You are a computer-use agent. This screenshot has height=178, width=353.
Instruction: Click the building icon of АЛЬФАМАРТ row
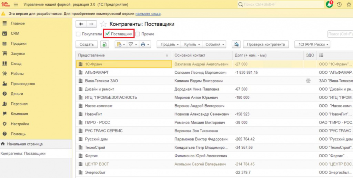81,72
